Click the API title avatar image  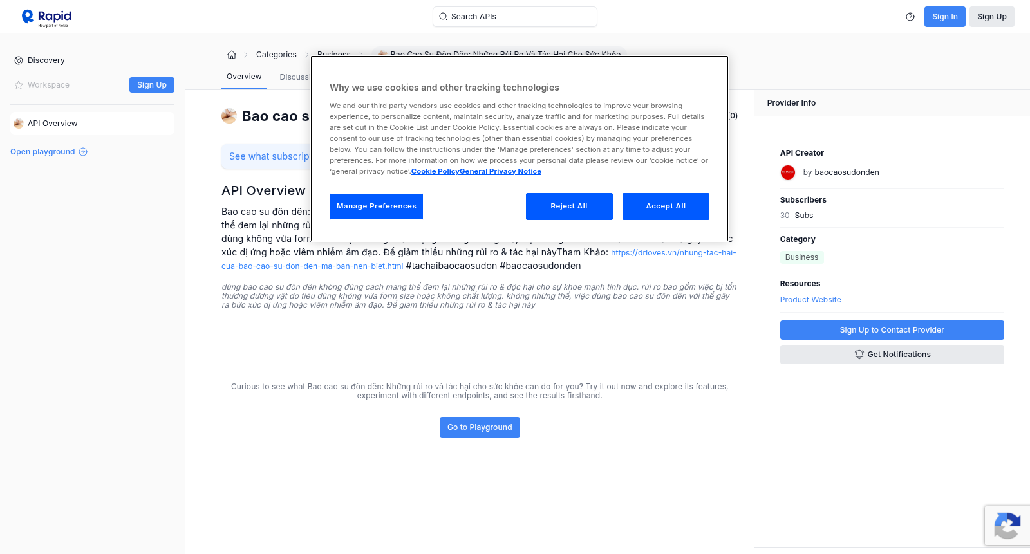[229, 116]
